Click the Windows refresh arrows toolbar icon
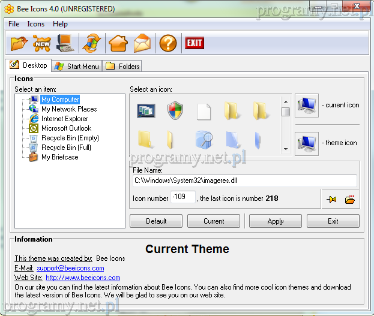The image size is (374, 316). (x=92, y=43)
